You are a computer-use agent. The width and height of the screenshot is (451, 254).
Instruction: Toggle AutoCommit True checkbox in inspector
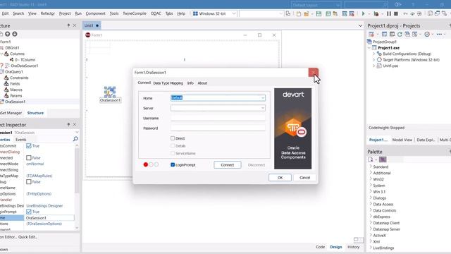tap(29, 146)
